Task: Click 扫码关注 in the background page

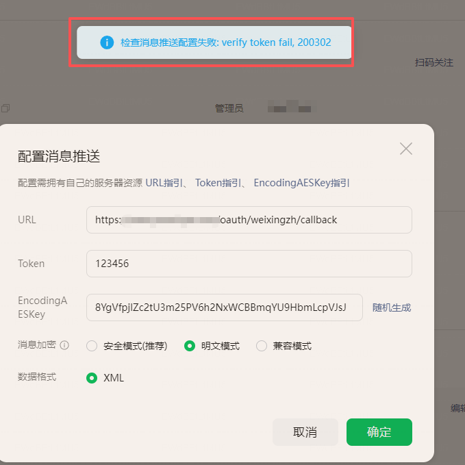Action: tap(434, 62)
